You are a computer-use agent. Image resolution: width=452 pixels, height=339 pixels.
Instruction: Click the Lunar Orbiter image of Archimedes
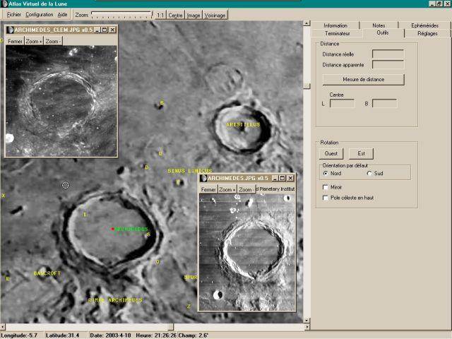pyautogui.click(x=247, y=252)
